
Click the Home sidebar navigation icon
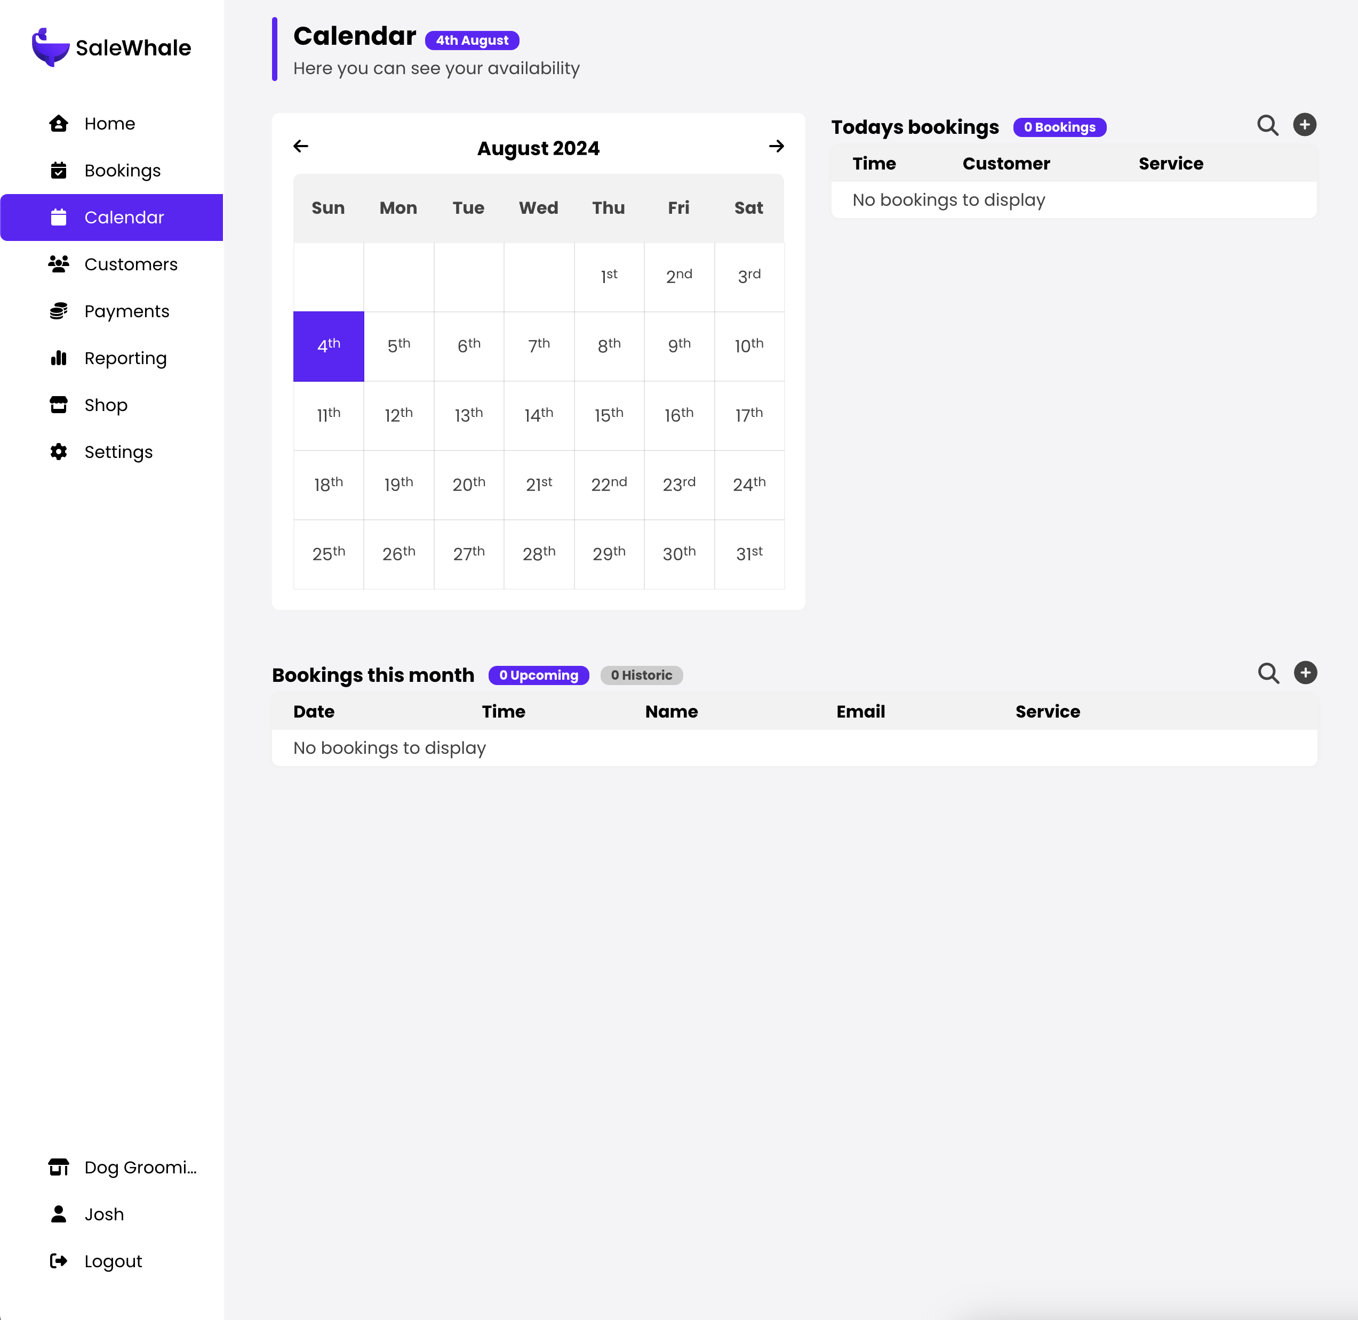[x=57, y=123]
